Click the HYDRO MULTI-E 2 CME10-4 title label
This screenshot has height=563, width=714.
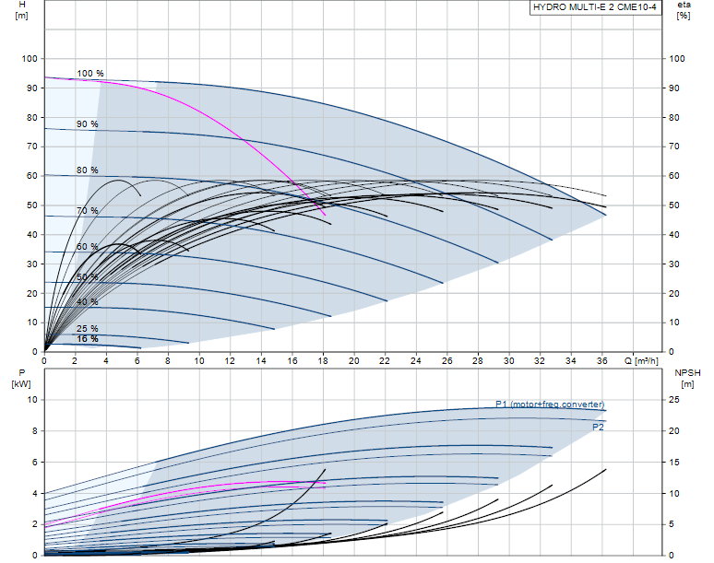tap(595, 7)
